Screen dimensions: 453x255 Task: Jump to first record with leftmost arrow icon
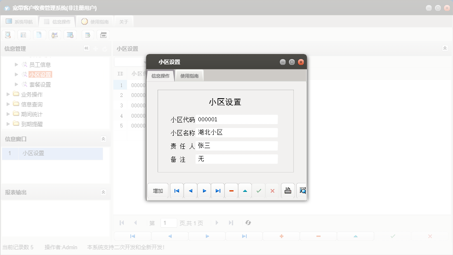[177, 190]
